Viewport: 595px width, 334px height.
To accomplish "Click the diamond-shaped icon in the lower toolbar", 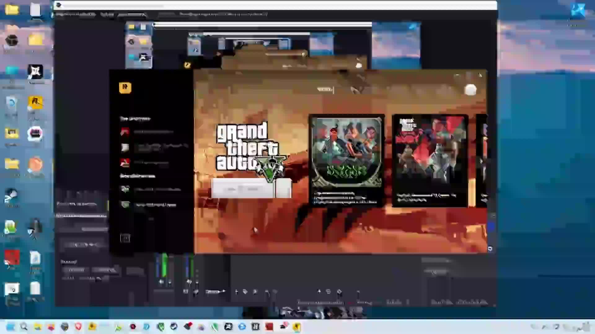I will (339, 292).
